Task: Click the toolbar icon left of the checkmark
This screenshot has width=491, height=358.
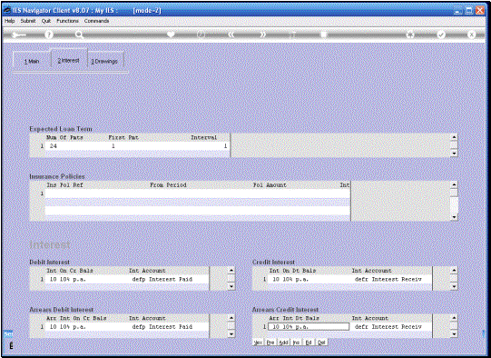Action: coord(410,35)
